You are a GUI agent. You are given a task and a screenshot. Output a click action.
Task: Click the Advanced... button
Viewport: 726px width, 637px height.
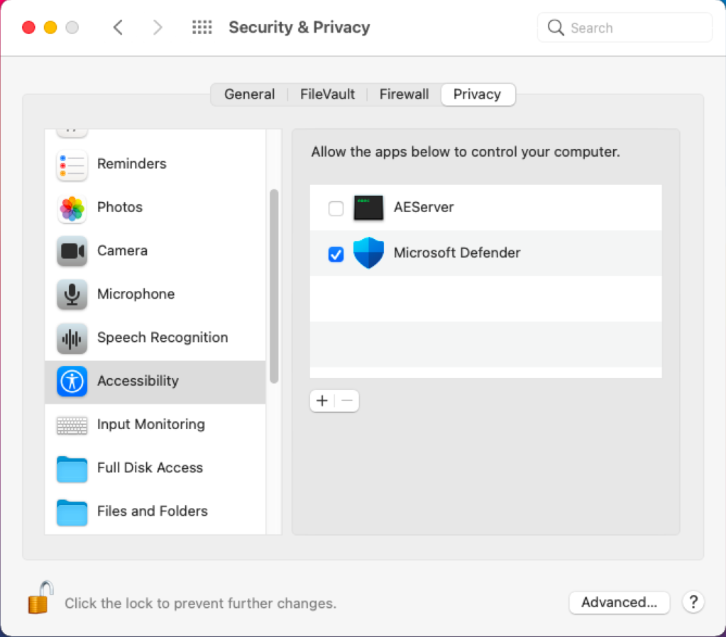[619, 602]
